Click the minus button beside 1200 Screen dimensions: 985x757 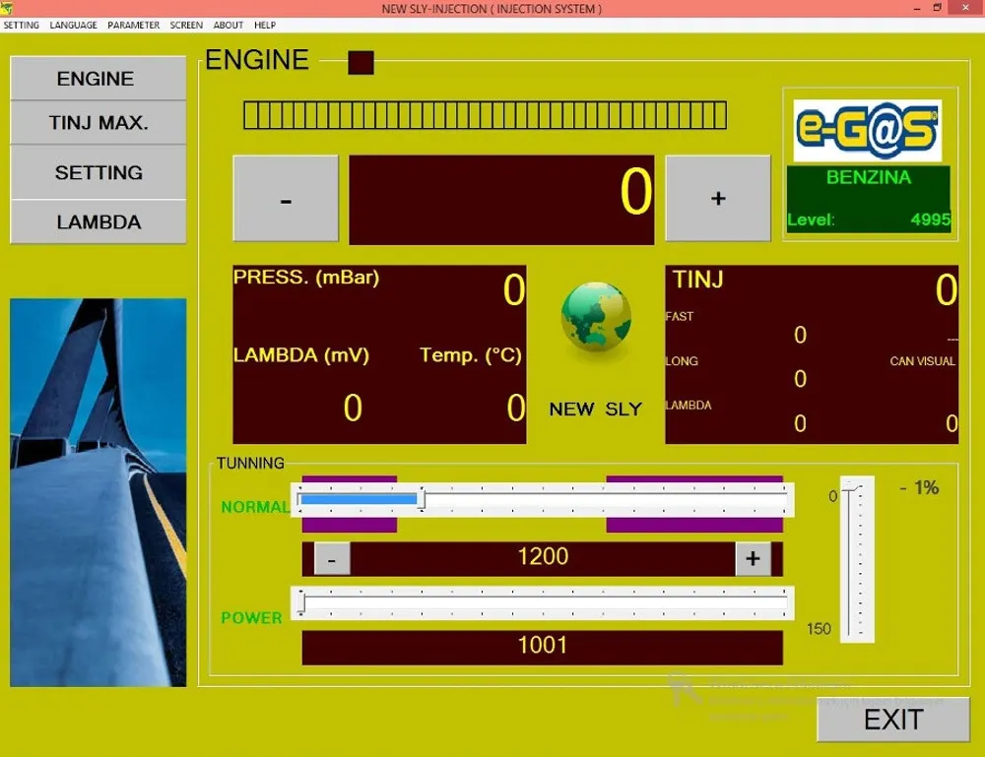coord(332,558)
